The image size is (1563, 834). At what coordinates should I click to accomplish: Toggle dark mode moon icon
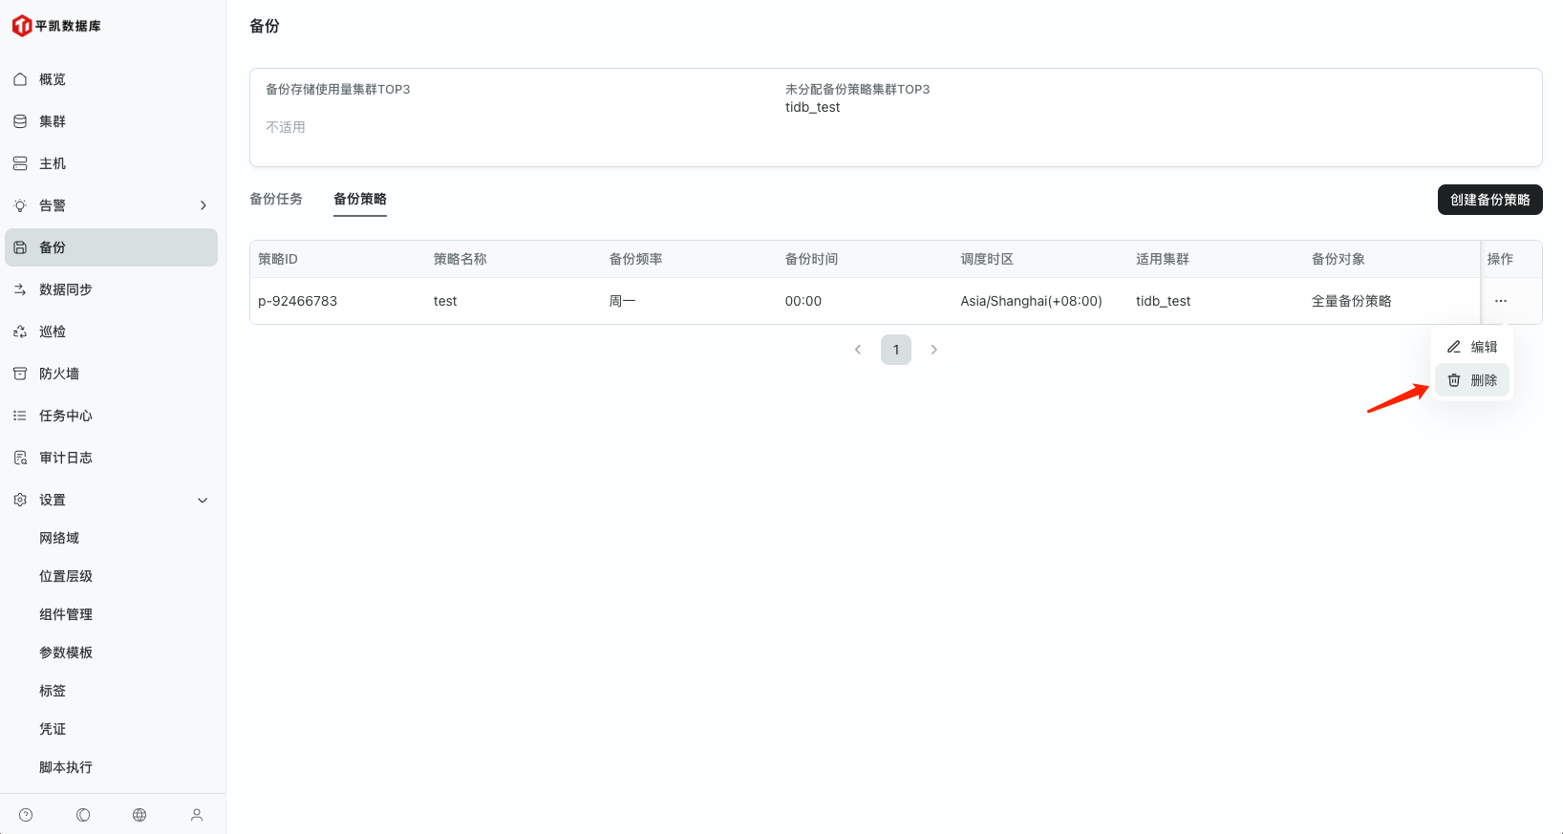[83, 815]
